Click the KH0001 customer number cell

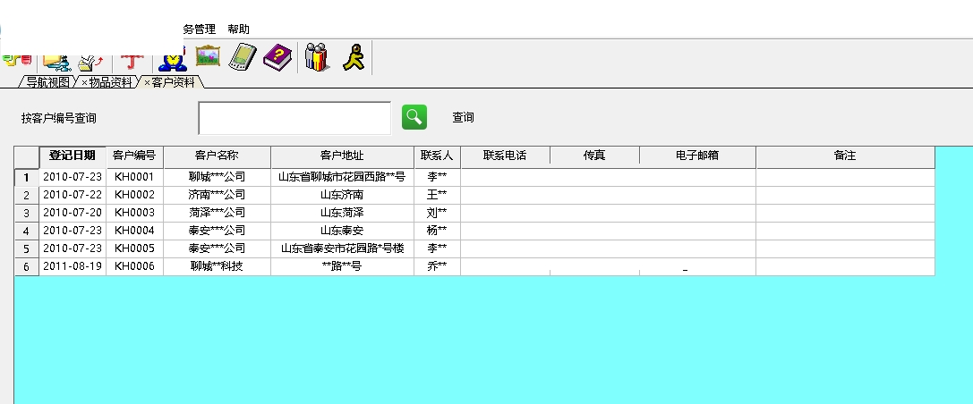pos(134,177)
